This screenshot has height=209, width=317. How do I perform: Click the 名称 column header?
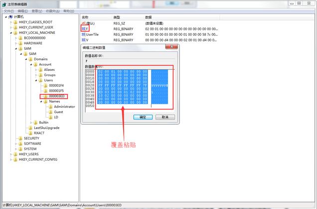click(x=96, y=17)
